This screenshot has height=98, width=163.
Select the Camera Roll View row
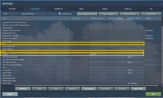[x=81, y=33]
